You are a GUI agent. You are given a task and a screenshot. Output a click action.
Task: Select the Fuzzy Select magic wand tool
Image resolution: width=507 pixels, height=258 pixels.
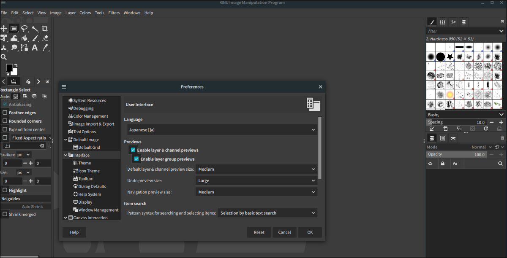point(35,29)
